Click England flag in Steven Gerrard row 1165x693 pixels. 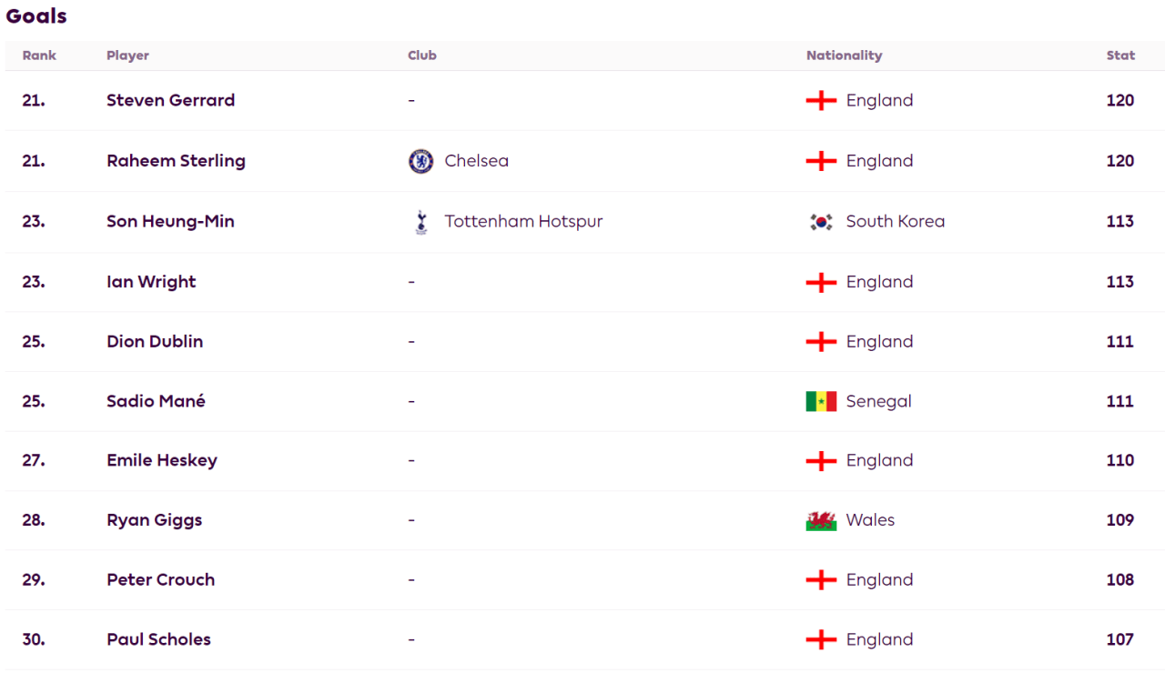pyautogui.click(x=821, y=101)
